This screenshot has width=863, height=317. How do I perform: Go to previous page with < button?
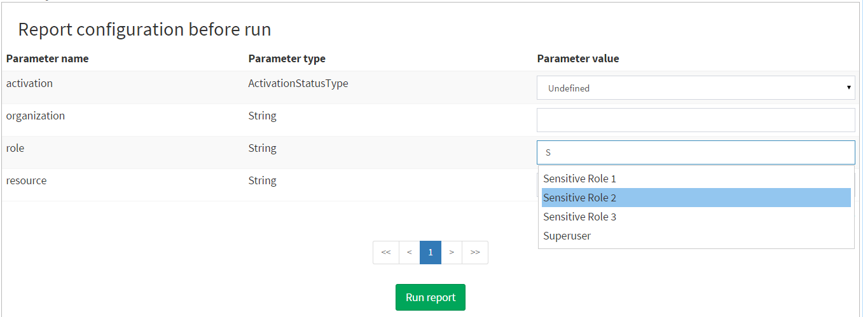pyautogui.click(x=410, y=252)
